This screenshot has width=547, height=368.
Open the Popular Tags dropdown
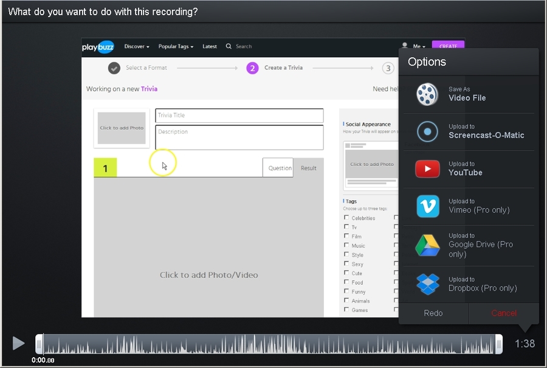pyautogui.click(x=176, y=46)
